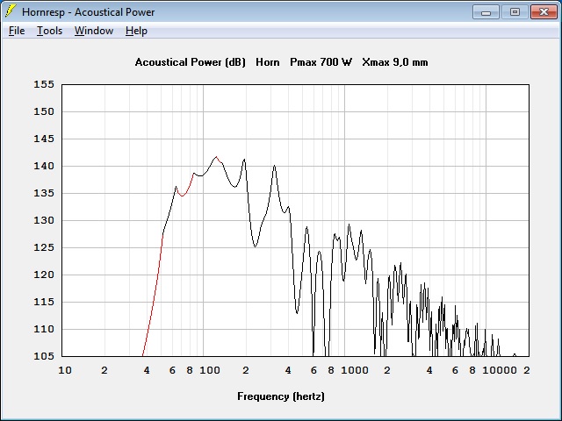Click the 'Frequency (hertz)' axis label
The image size is (562, 421).
pos(281,396)
